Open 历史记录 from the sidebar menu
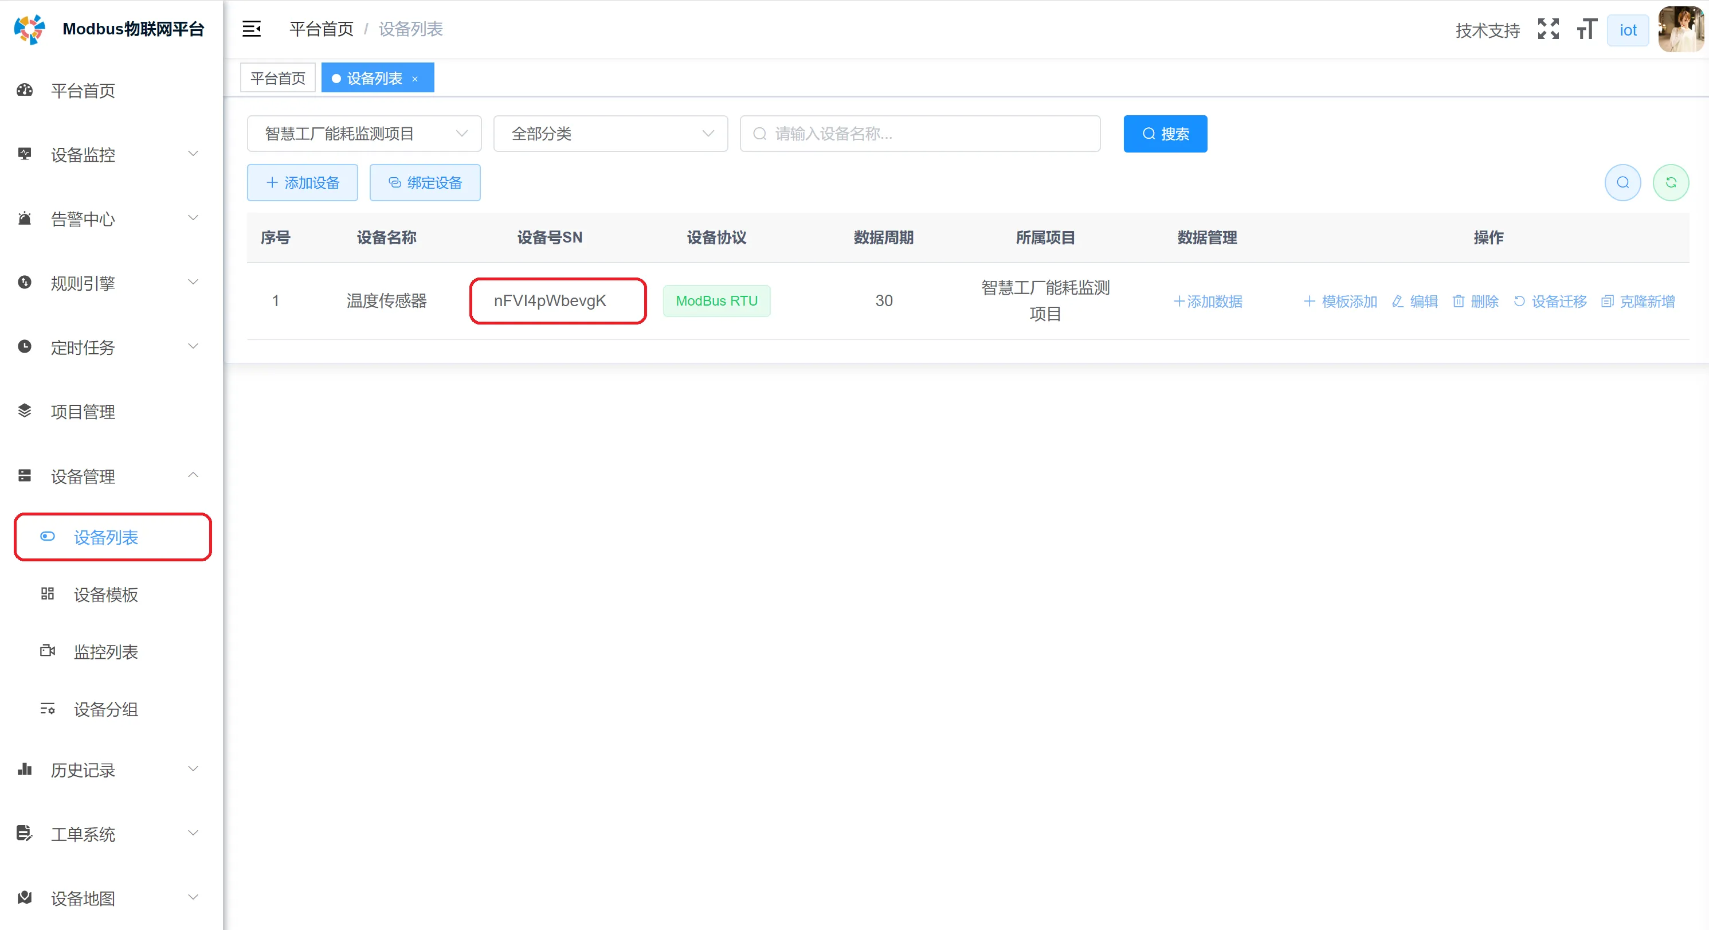This screenshot has height=930, width=1709. pyautogui.click(x=85, y=770)
